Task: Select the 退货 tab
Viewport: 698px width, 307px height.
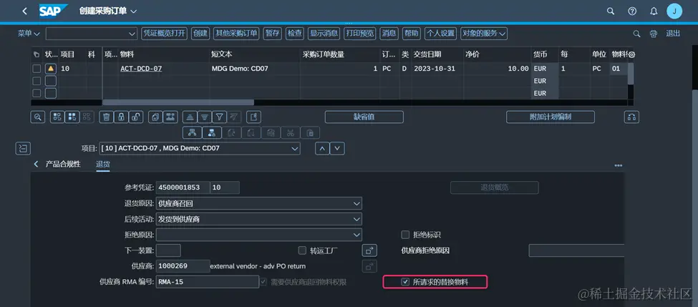Action: pos(103,164)
